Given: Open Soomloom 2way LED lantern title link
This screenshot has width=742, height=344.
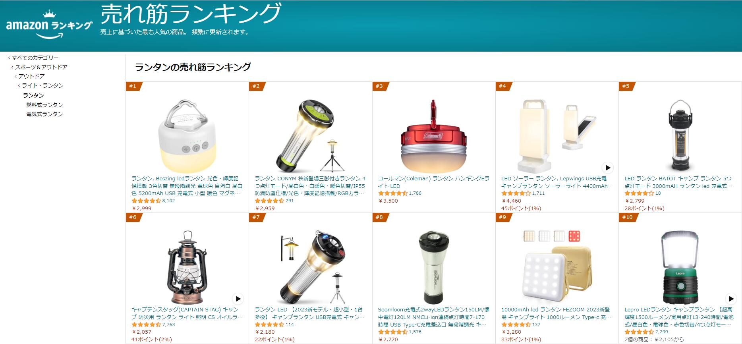Looking at the screenshot, I should (x=433, y=317).
